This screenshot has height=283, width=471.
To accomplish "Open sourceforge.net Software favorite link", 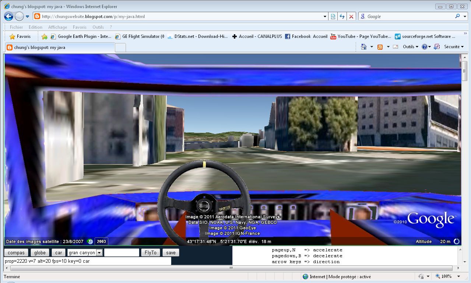I will click(x=425, y=36).
